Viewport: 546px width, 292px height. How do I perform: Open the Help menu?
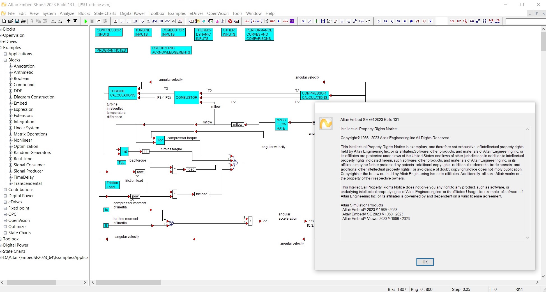tap(270, 13)
